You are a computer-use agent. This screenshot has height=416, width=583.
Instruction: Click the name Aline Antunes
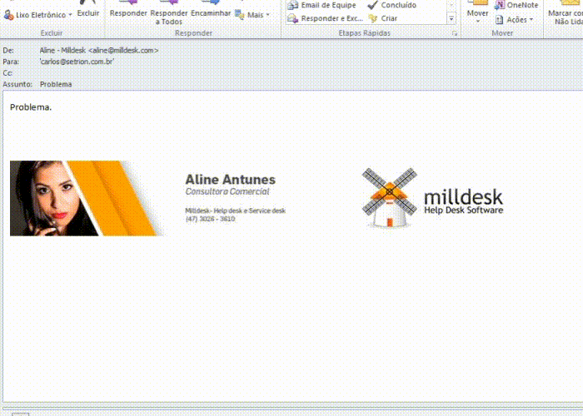click(x=230, y=180)
